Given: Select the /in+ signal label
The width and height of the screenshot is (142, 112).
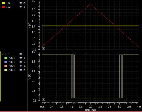Looking at the screenshot, I should [x=9, y=7].
